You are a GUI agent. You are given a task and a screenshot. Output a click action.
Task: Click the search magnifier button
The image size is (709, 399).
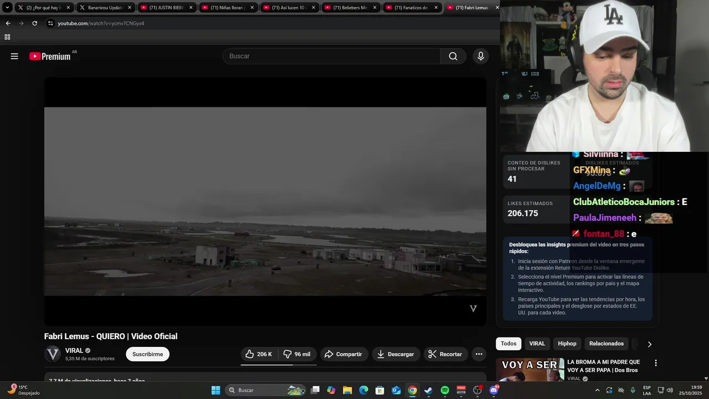point(453,56)
